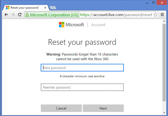Click the account.live.com URL in address bar
168x116 pixels.
point(116,14)
